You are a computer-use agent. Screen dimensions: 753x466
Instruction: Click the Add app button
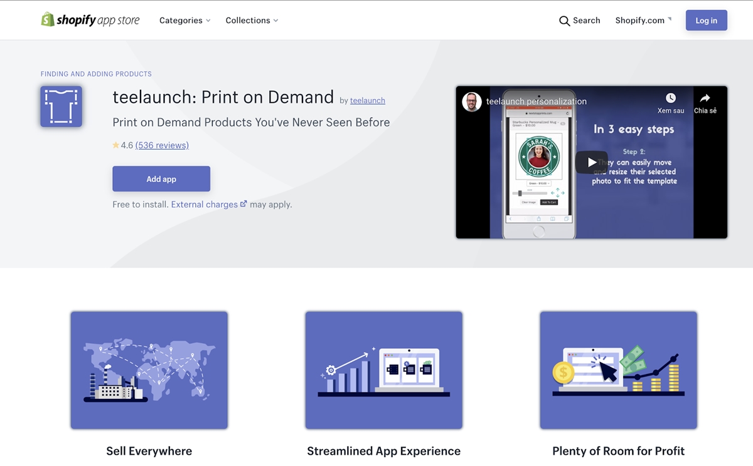pyautogui.click(x=161, y=179)
